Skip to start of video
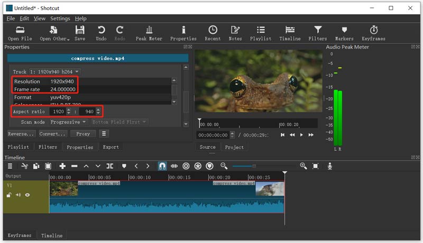Viewport: 423px width, 243px height. (282, 135)
